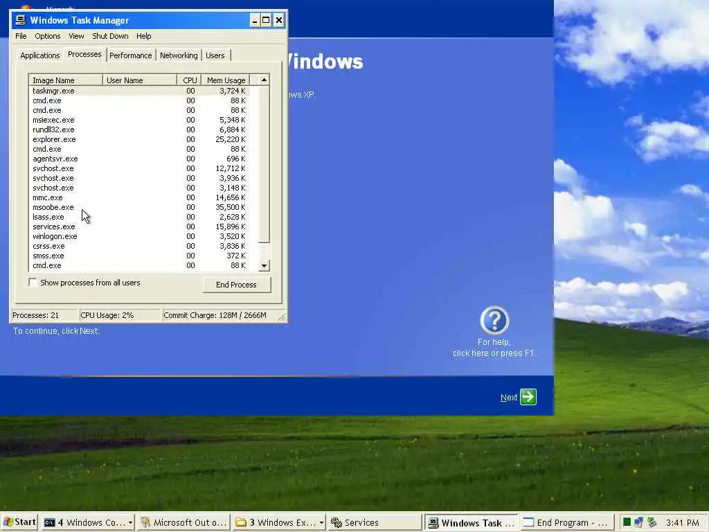Click the blue help question mark icon
Screen dimensions: 709x532
click(494, 320)
